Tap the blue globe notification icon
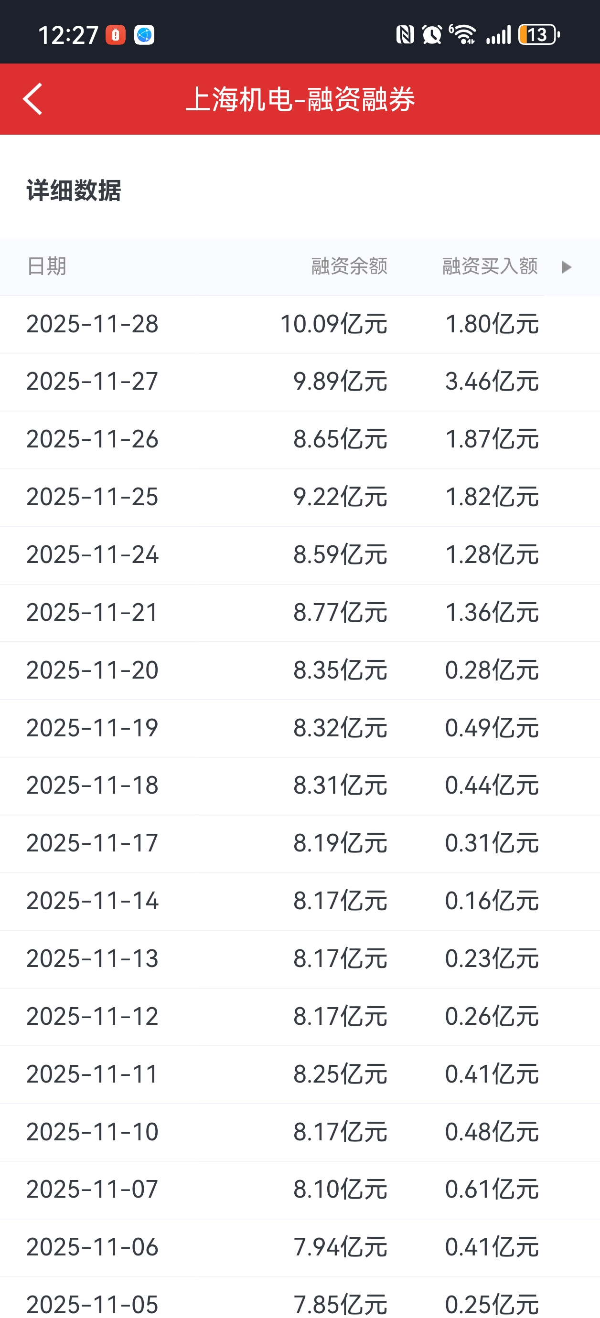 pyautogui.click(x=144, y=35)
